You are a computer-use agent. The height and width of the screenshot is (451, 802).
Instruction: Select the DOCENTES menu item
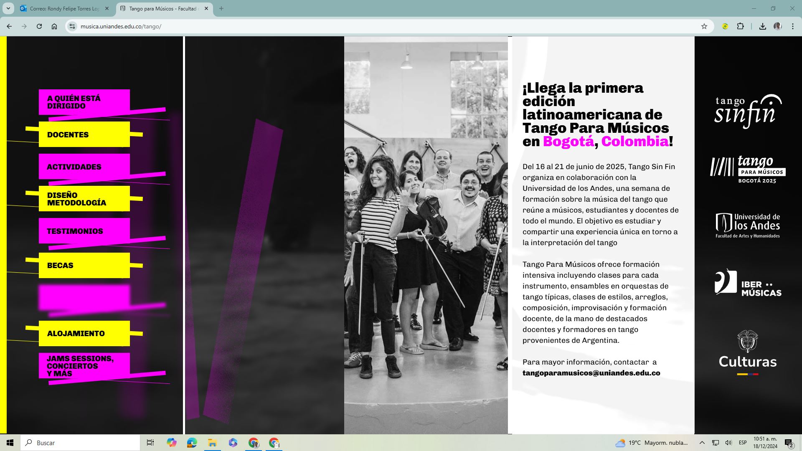coord(84,134)
